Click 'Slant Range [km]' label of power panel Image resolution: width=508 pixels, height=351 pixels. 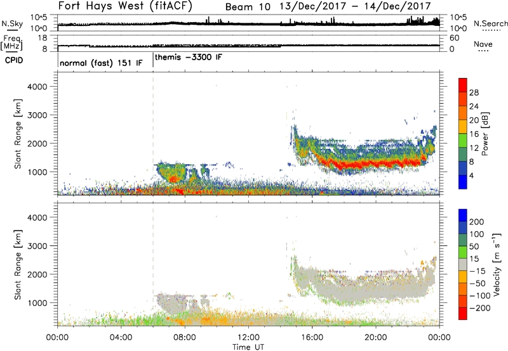(x=18, y=134)
